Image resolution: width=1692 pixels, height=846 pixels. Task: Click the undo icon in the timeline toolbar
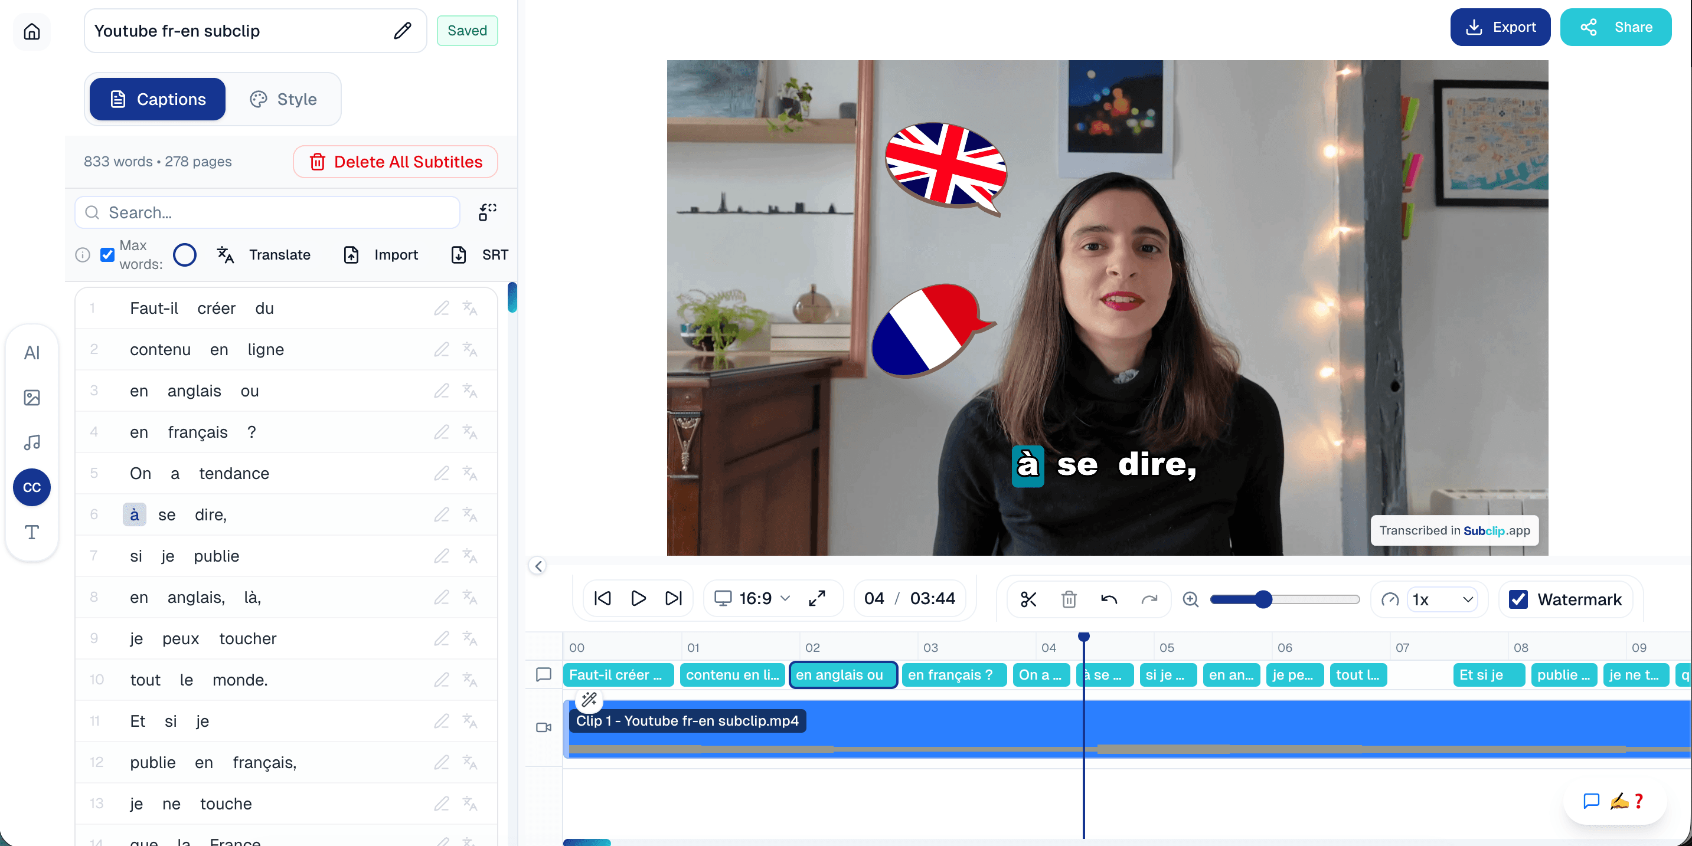pyautogui.click(x=1109, y=599)
